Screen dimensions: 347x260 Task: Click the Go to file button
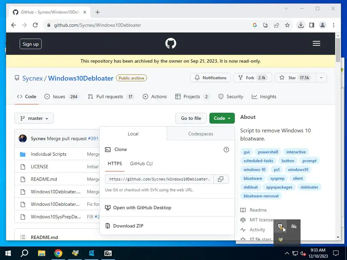(x=191, y=118)
